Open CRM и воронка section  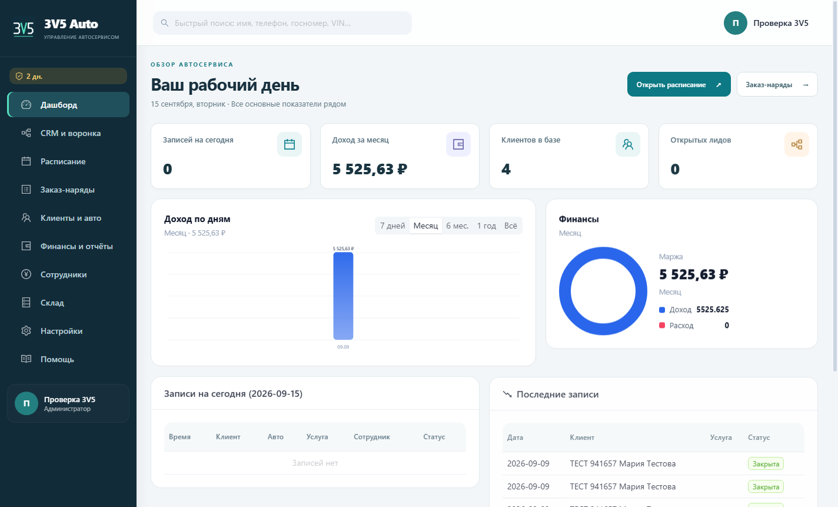[x=68, y=133]
